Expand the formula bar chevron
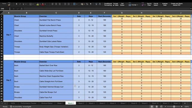192x108 pixels. (x=191, y=9)
